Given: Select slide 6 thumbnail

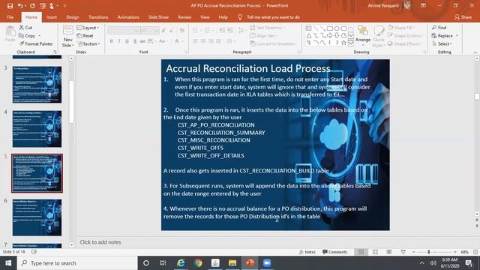Looking at the screenshot, I should point(37,217).
